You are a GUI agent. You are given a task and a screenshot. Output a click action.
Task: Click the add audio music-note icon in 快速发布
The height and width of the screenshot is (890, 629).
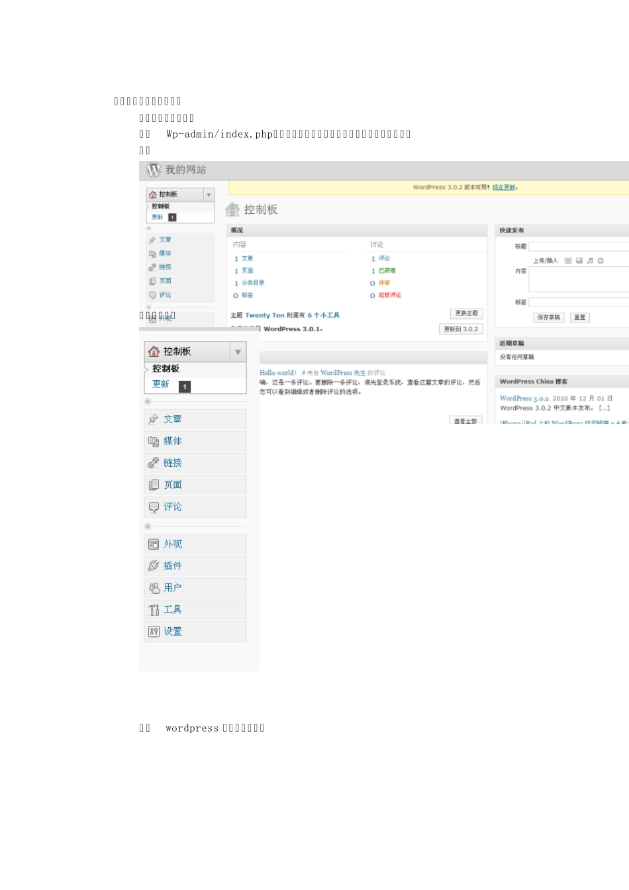(590, 261)
